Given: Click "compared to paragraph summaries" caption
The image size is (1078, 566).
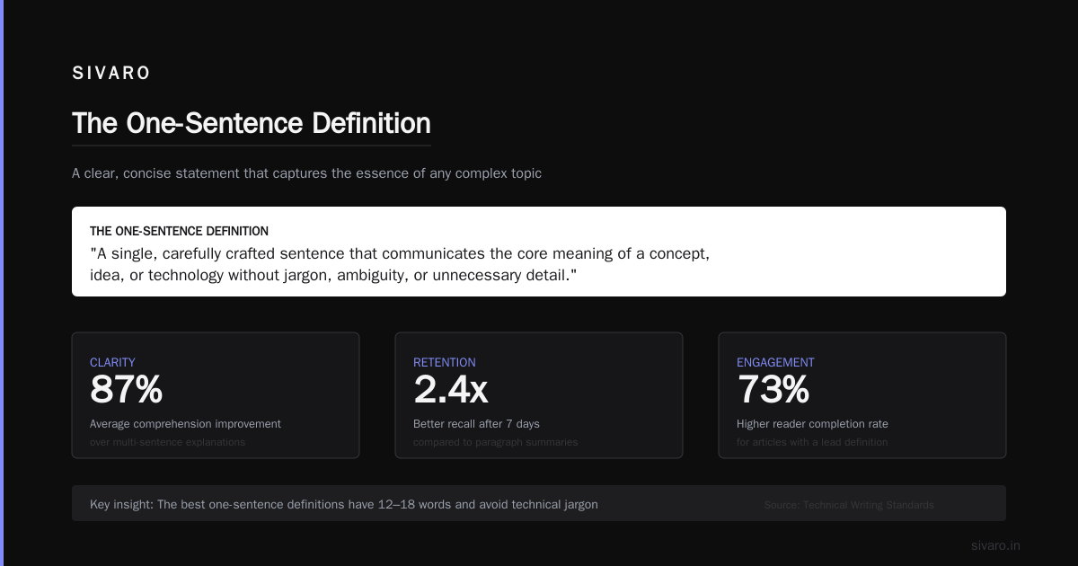Looking at the screenshot, I should pyautogui.click(x=496, y=442).
